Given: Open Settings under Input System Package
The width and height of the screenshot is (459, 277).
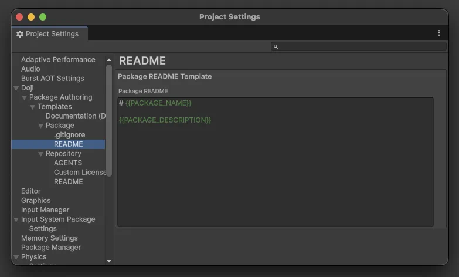Looking at the screenshot, I should (x=43, y=228).
